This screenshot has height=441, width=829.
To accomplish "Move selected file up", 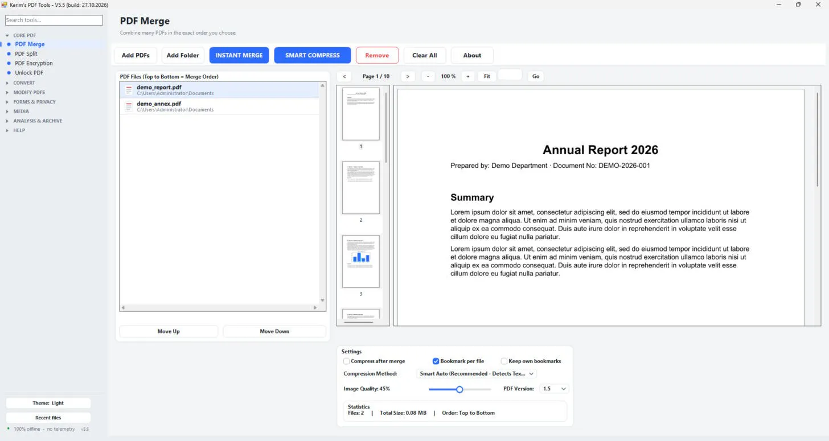I will click(x=169, y=331).
